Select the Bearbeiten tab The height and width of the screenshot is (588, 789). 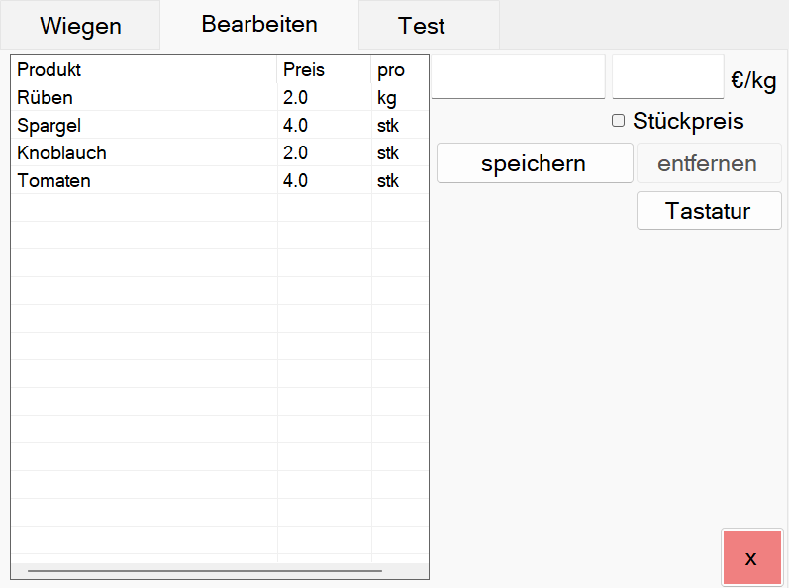coord(259,25)
